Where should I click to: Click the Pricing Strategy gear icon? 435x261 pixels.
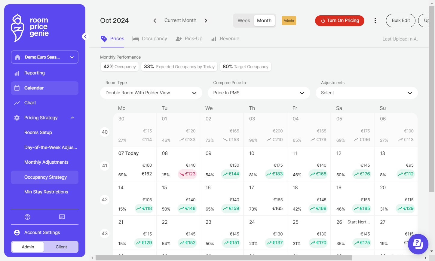(x=17, y=118)
